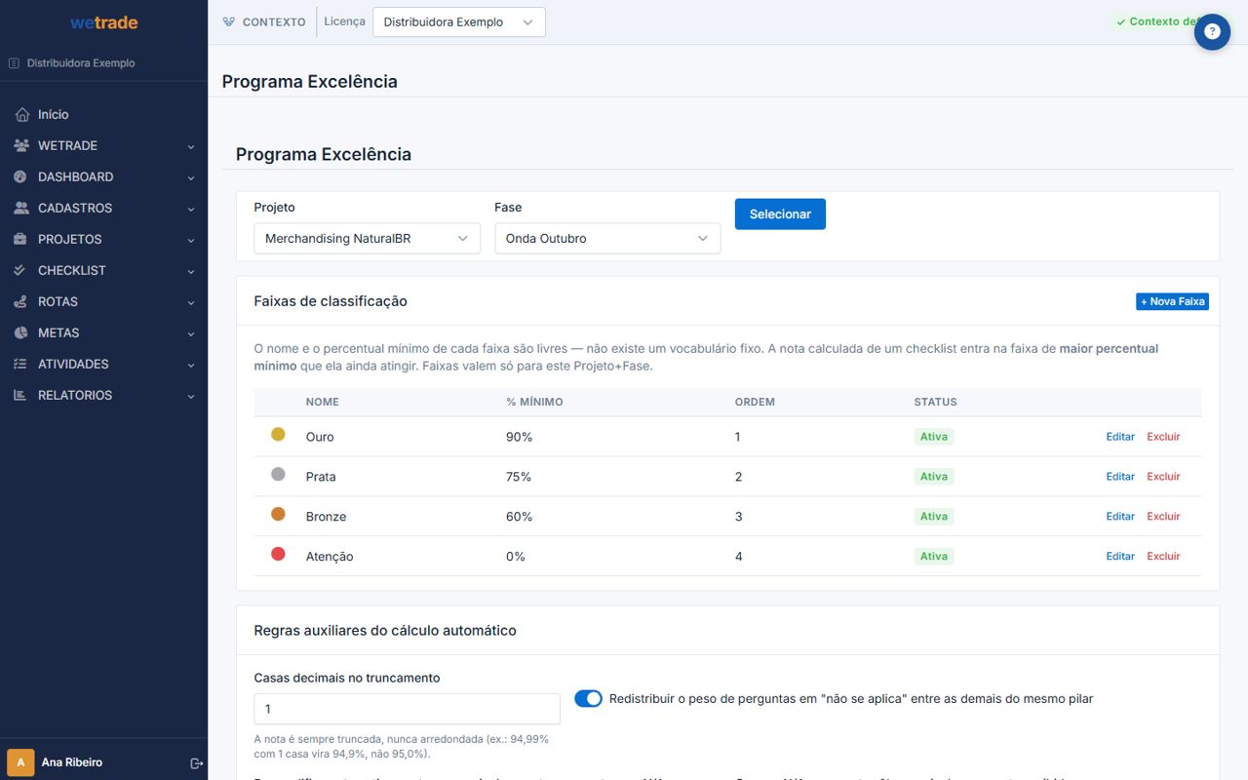The height and width of the screenshot is (780, 1248).
Task: Expand the WETRADE menu chevron
Action: [191, 146]
